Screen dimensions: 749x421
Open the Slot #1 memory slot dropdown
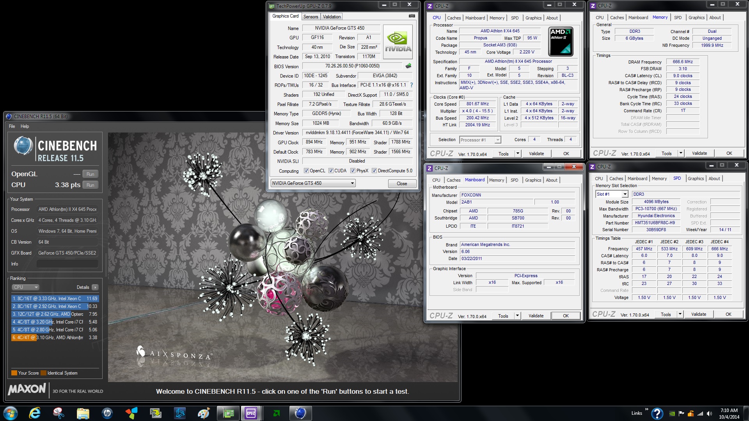[x=612, y=194]
